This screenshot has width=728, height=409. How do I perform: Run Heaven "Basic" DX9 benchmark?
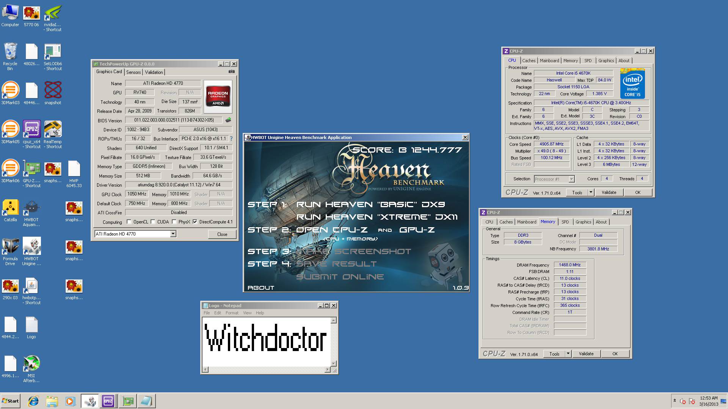pyautogui.click(x=370, y=204)
